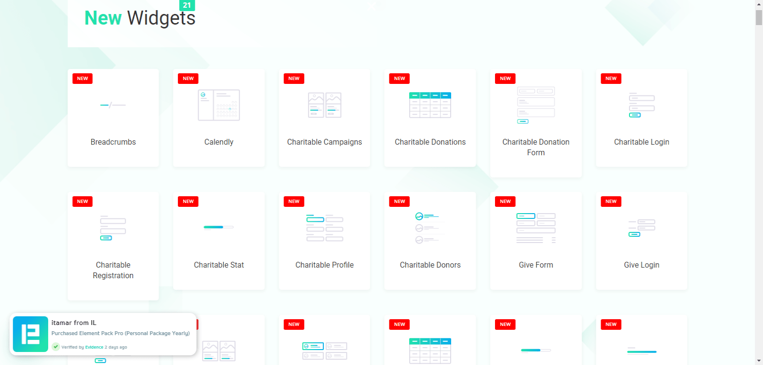Open the Breadcrumbs widget link
The image size is (763, 365).
pos(113,142)
